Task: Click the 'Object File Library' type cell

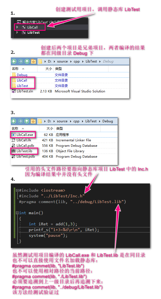Action: pyautogui.click(x=70, y=151)
